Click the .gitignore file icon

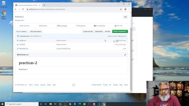(18, 41)
